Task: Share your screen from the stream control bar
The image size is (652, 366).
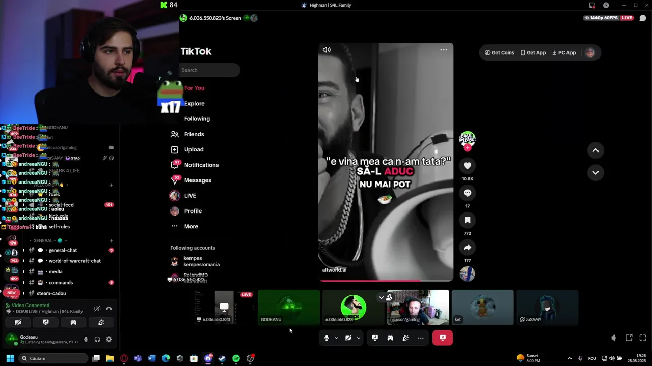Action: pyautogui.click(x=375, y=338)
